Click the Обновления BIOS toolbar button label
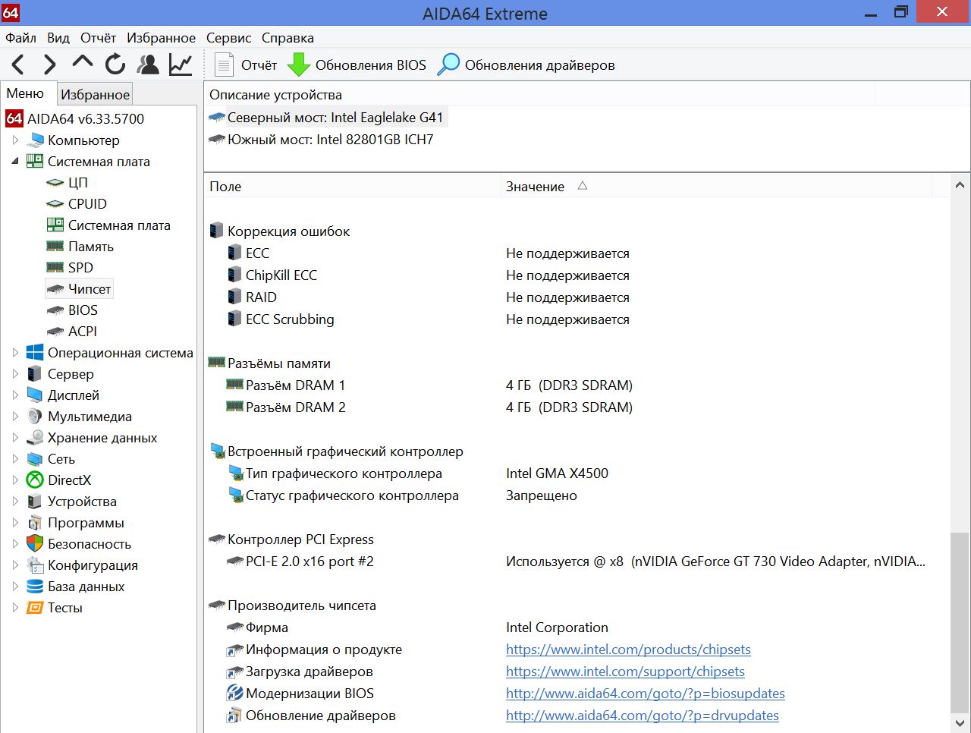The height and width of the screenshot is (733, 971). [371, 65]
